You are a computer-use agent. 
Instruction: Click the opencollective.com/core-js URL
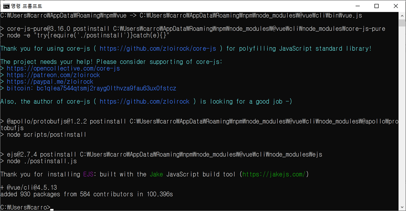[63, 69]
